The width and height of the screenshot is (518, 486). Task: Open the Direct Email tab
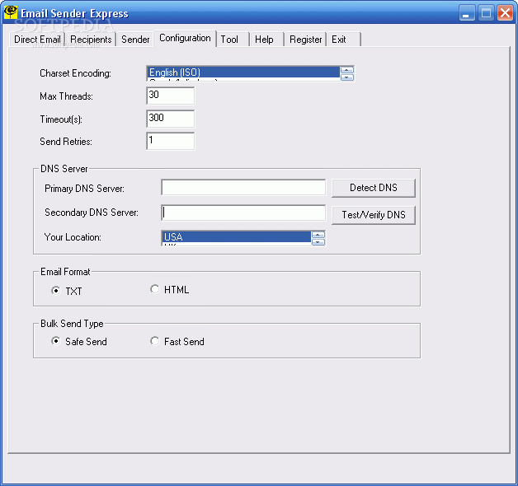(x=37, y=40)
